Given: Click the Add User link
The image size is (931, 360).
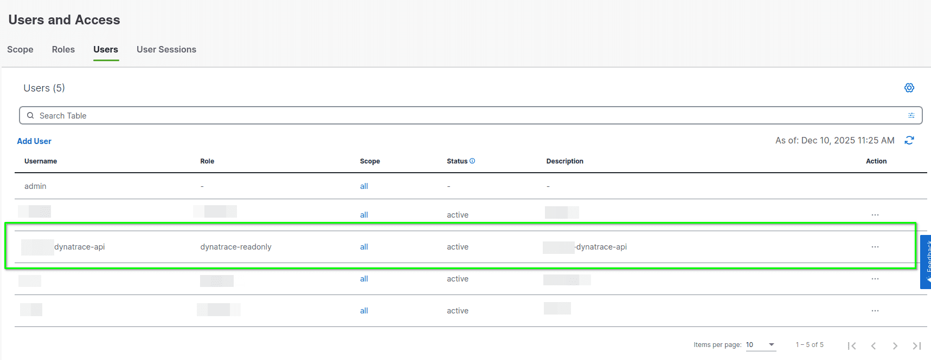Looking at the screenshot, I should [x=34, y=141].
